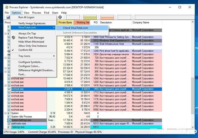Open the Users menu

55,13
